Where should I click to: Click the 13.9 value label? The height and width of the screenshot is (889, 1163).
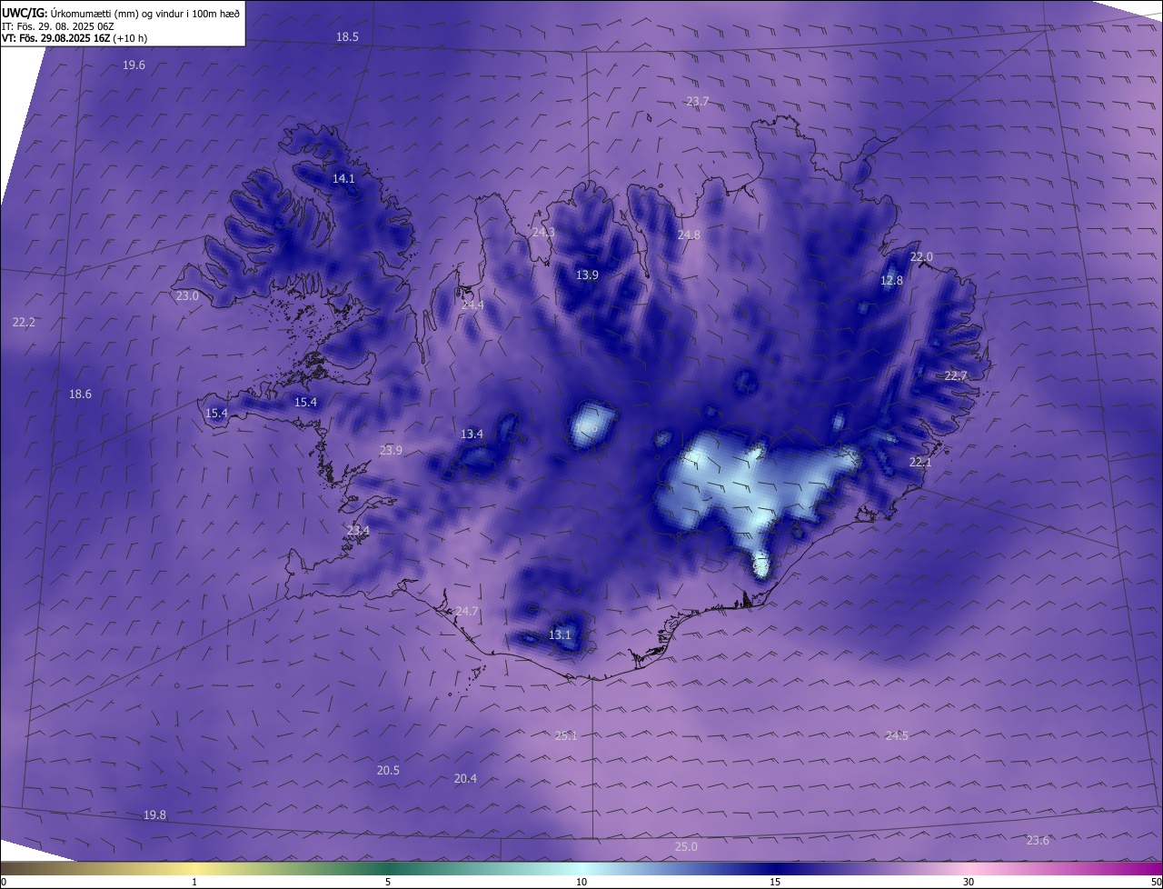(x=587, y=275)
